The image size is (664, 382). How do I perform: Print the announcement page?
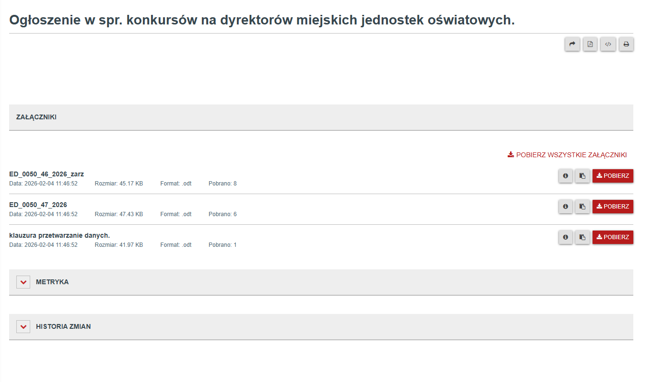(626, 45)
